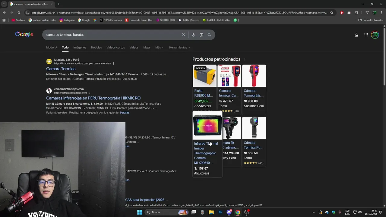The height and width of the screenshot is (217, 386).
Task: Switch to Videos tab
Action: pos(134,47)
